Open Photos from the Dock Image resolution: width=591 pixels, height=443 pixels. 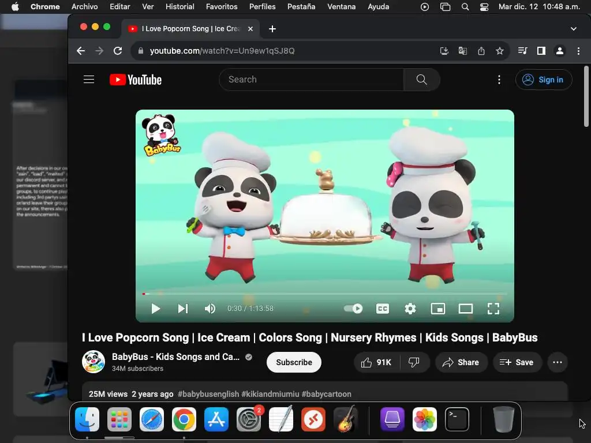[425, 419]
